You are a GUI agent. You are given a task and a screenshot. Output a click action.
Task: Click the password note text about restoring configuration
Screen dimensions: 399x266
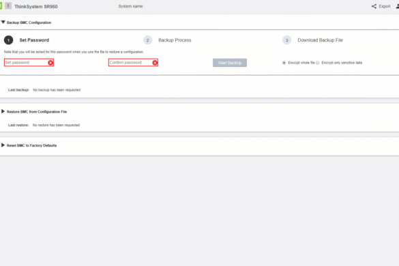(x=74, y=52)
